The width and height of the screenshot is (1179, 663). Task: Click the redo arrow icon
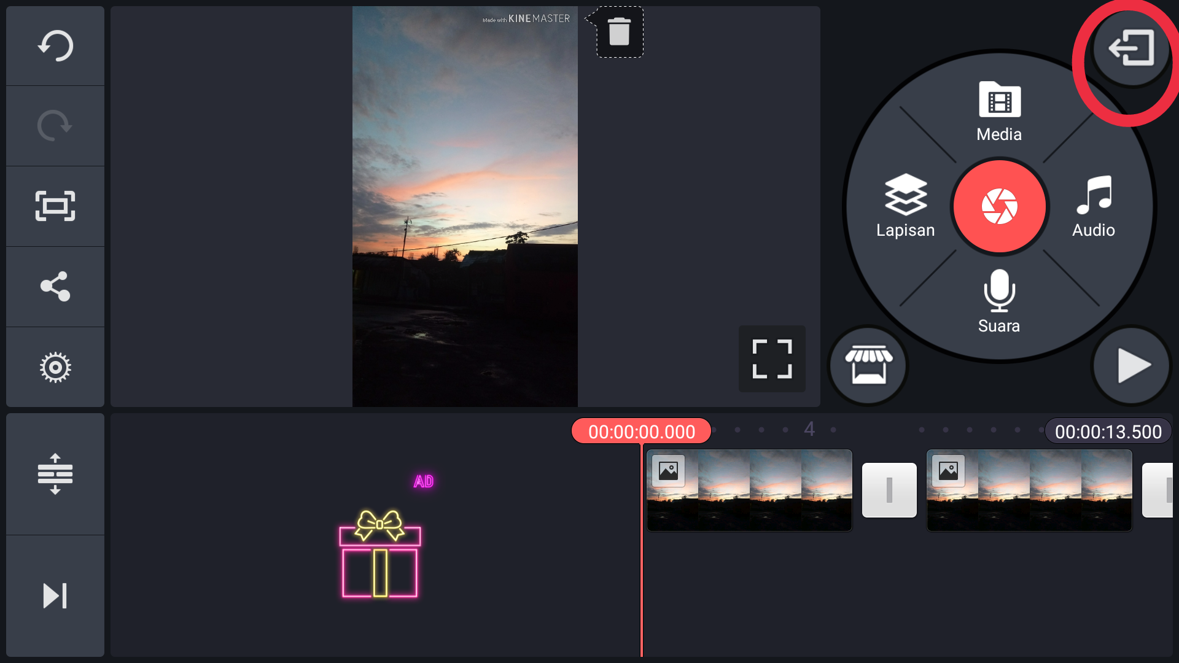[x=55, y=126]
